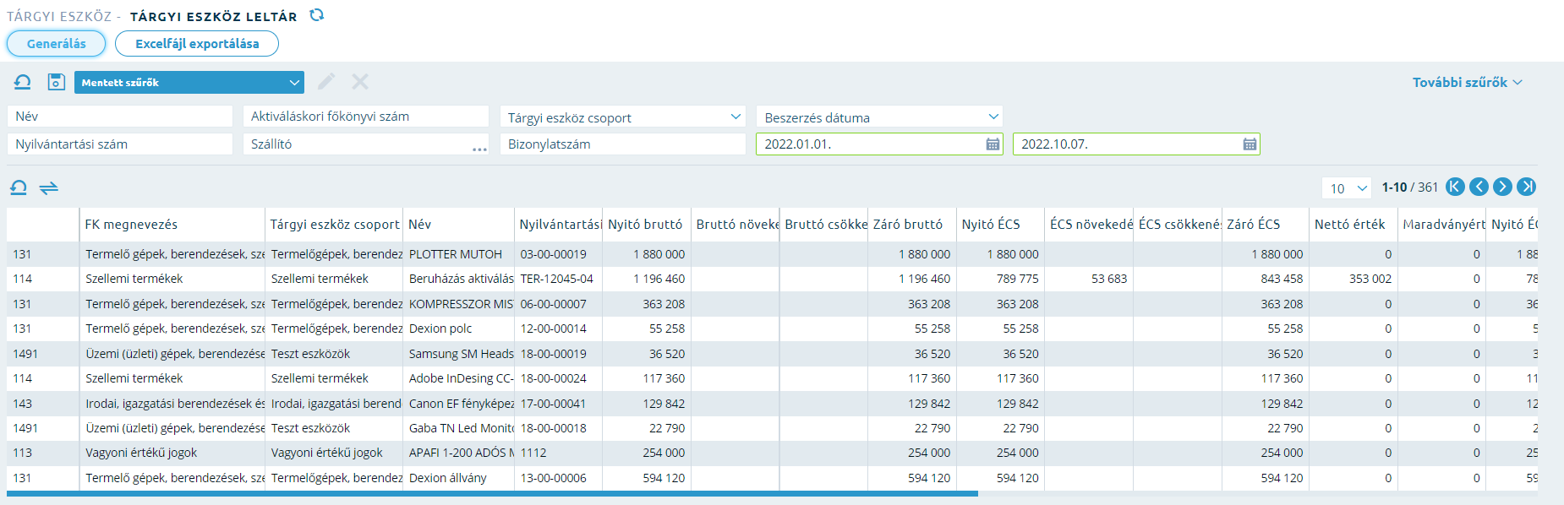This screenshot has height=505, width=1564.
Task: Select the Samsung SM Heads cell
Action: pos(458,354)
